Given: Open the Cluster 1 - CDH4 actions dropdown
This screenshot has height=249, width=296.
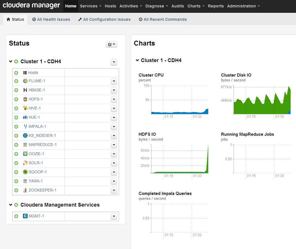Looking at the screenshot, I should (x=114, y=62).
